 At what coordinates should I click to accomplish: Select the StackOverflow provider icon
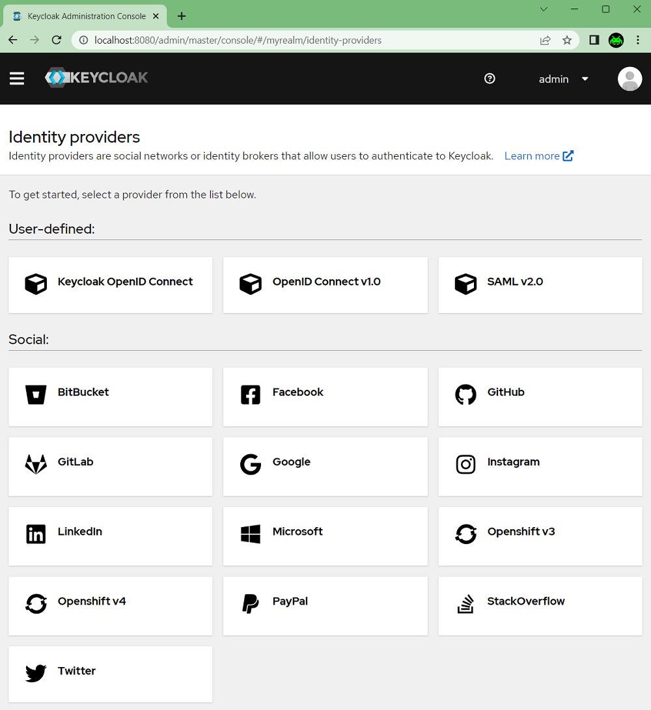(x=465, y=603)
